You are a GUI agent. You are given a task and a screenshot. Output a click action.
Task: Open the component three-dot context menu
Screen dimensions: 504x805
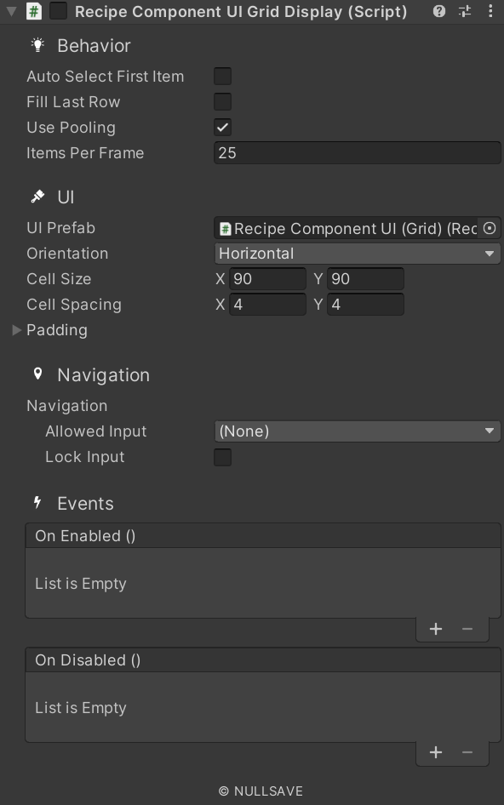pyautogui.click(x=490, y=11)
